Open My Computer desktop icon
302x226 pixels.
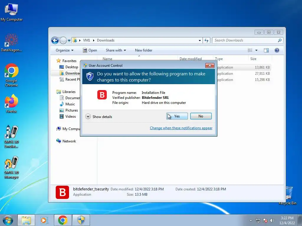(x=12, y=12)
